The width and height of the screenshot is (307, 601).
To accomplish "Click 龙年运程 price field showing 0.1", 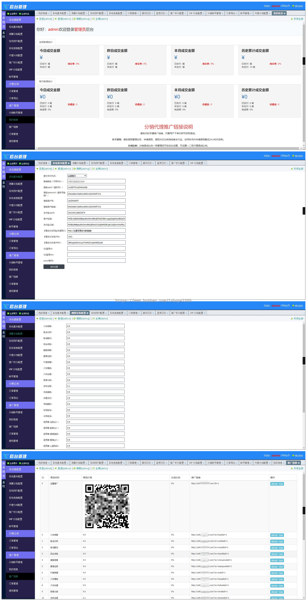I will pos(95,386).
